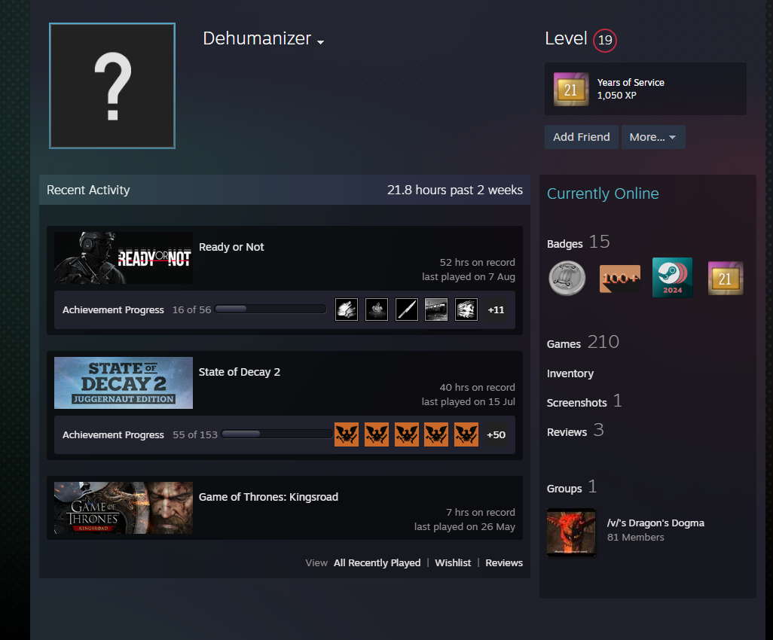The width and height of the screenshot is (773, 640).
Task: Open the Wishlist link
Action: click(453, 562)
